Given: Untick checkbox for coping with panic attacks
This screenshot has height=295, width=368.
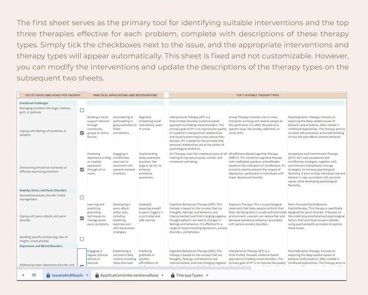Looking at the screenshot, I should tap(82, 218).
